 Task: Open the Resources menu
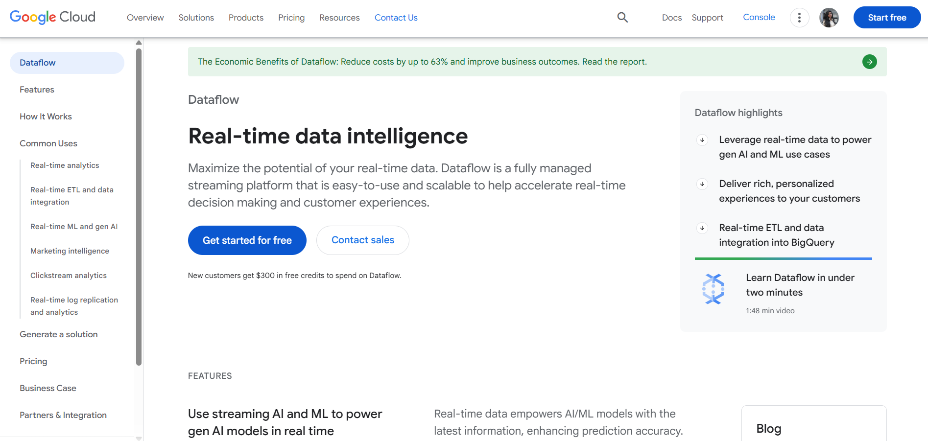(339, 17)
